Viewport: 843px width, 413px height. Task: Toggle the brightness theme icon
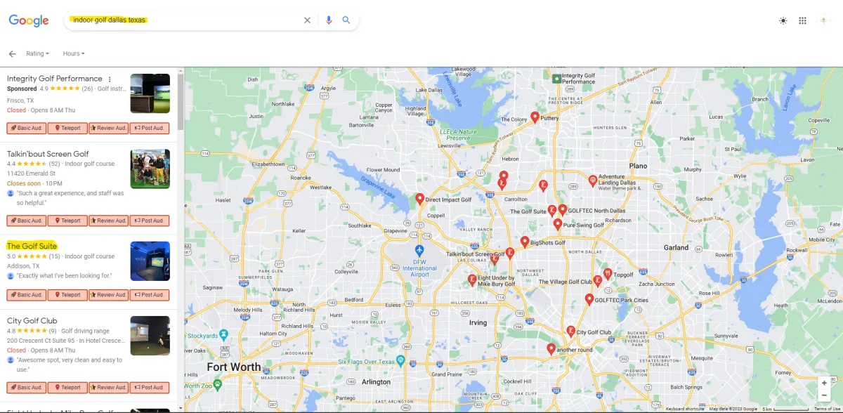pyautogui.click(x=783, y=21)
